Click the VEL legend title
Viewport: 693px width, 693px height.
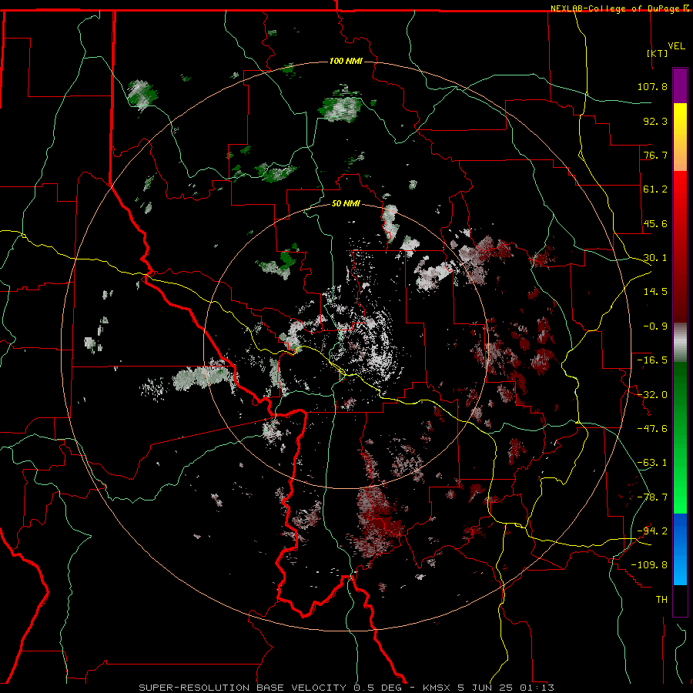[x=676, y=46]
